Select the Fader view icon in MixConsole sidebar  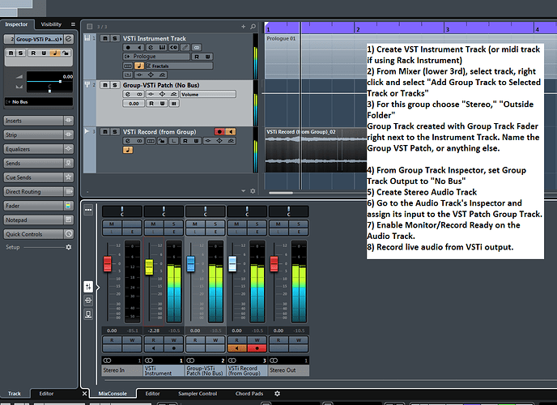point(88,287)
